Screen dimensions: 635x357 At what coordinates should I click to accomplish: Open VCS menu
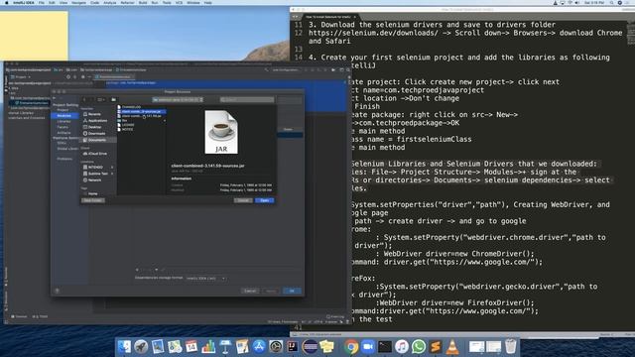pyautogui.click(x=179, y=2)
